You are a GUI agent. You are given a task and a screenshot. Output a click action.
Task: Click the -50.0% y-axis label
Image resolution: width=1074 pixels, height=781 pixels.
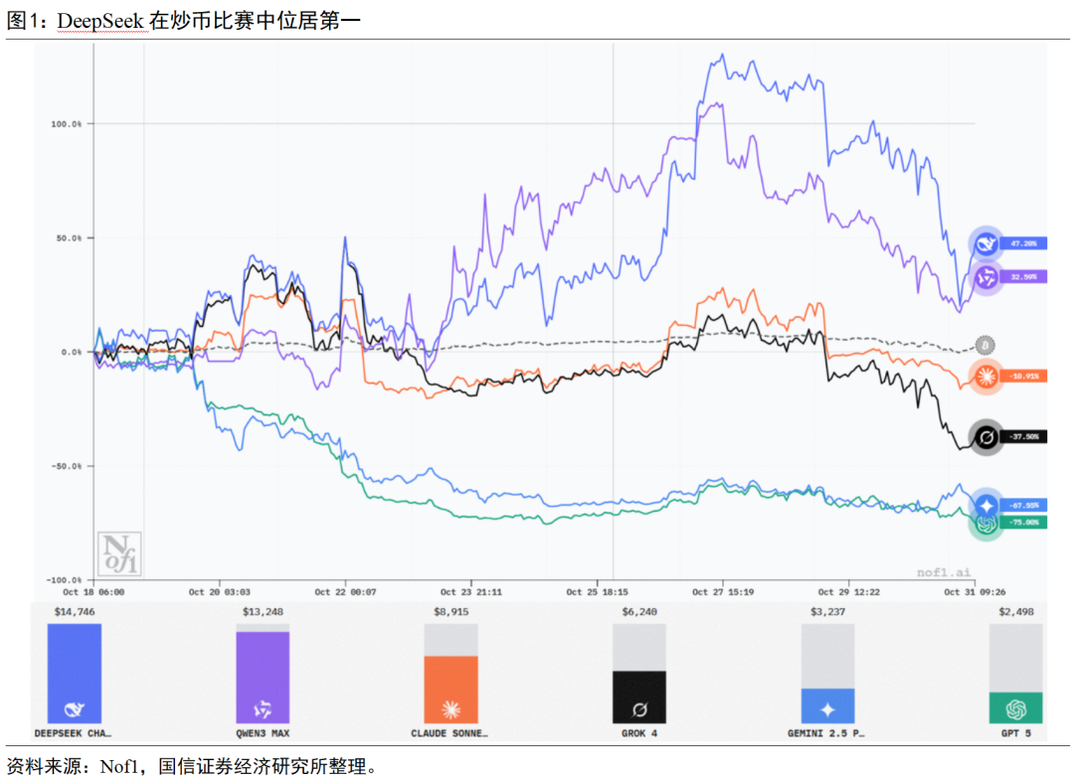(x=67, y=466)
